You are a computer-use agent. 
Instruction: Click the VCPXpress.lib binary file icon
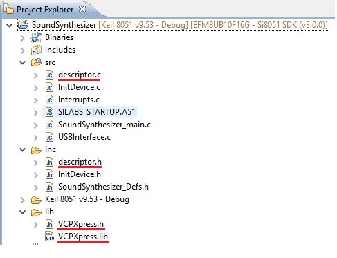[x=49, y=237]
